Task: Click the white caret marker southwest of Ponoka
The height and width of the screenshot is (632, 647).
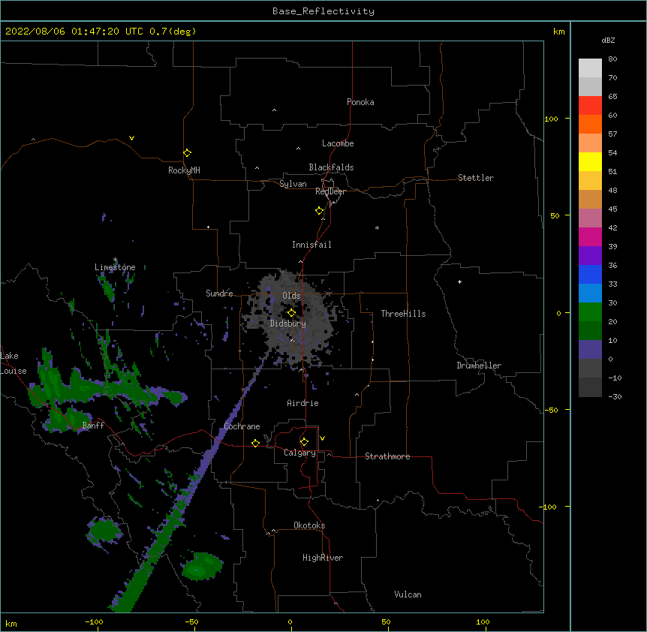Action: 275,110
